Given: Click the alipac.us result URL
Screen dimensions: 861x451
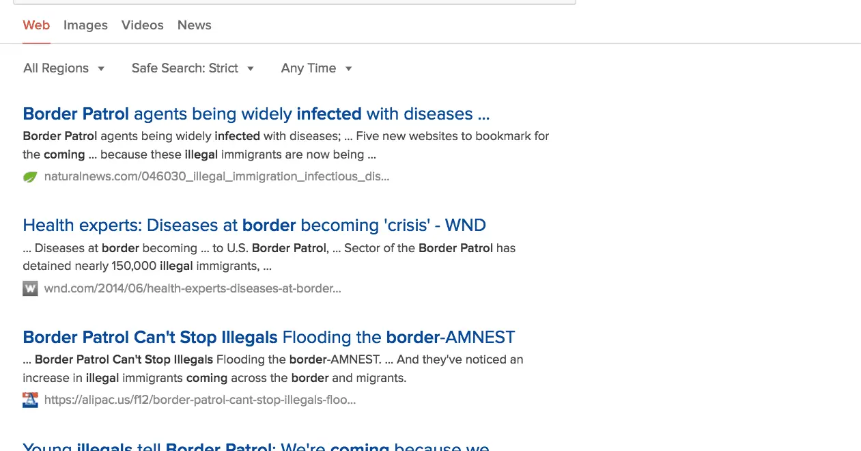Looking at the screenshot, I should [x=199, y=400].
